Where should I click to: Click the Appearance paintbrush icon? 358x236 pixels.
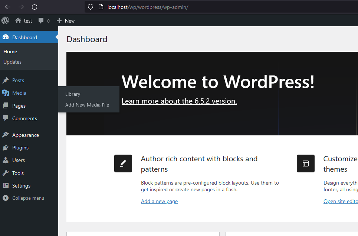click(6, 135)
